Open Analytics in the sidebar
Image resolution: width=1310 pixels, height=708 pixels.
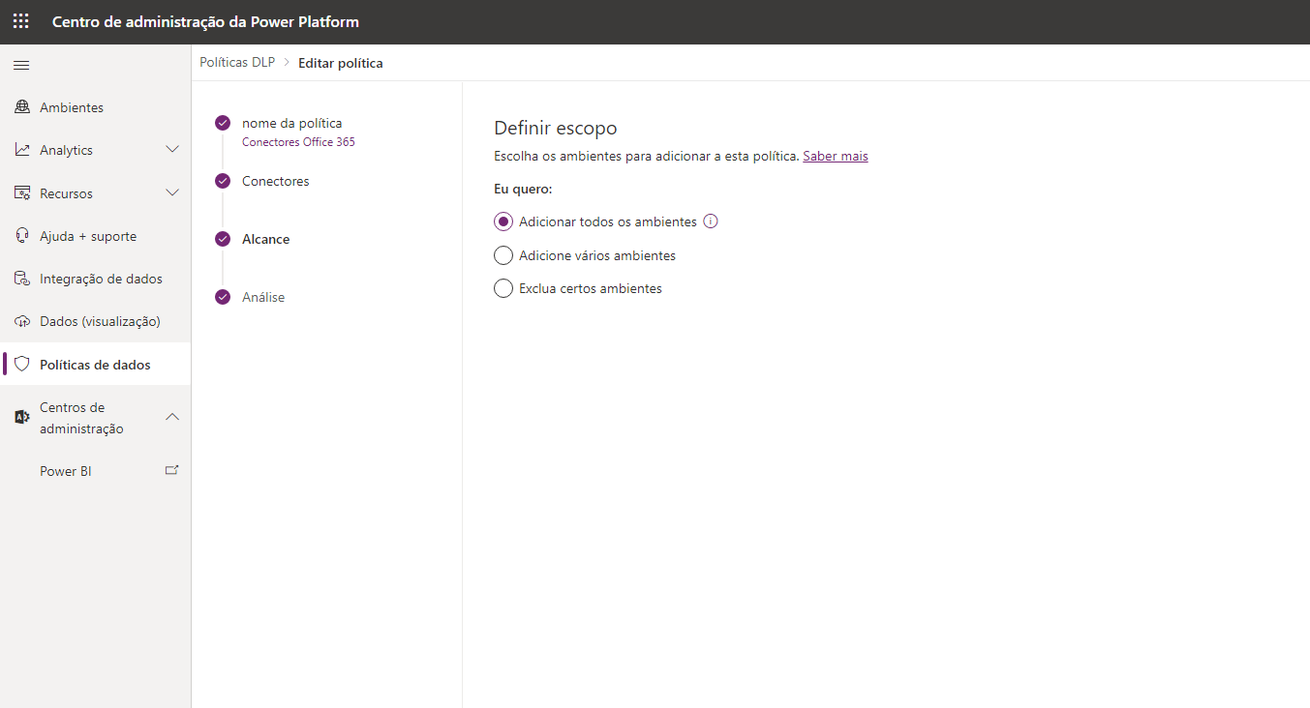click(96, 150)
